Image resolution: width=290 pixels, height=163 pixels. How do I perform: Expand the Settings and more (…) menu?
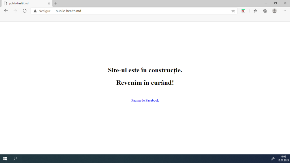point(284,11)
